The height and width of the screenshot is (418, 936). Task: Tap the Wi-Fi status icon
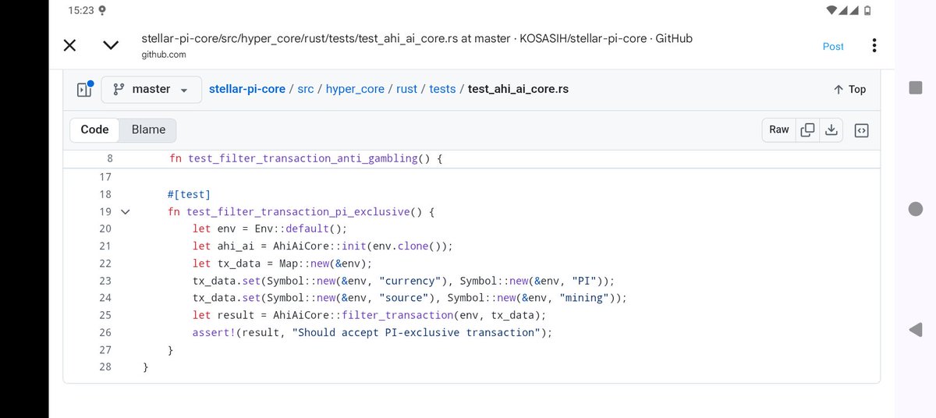coord(832,10)
